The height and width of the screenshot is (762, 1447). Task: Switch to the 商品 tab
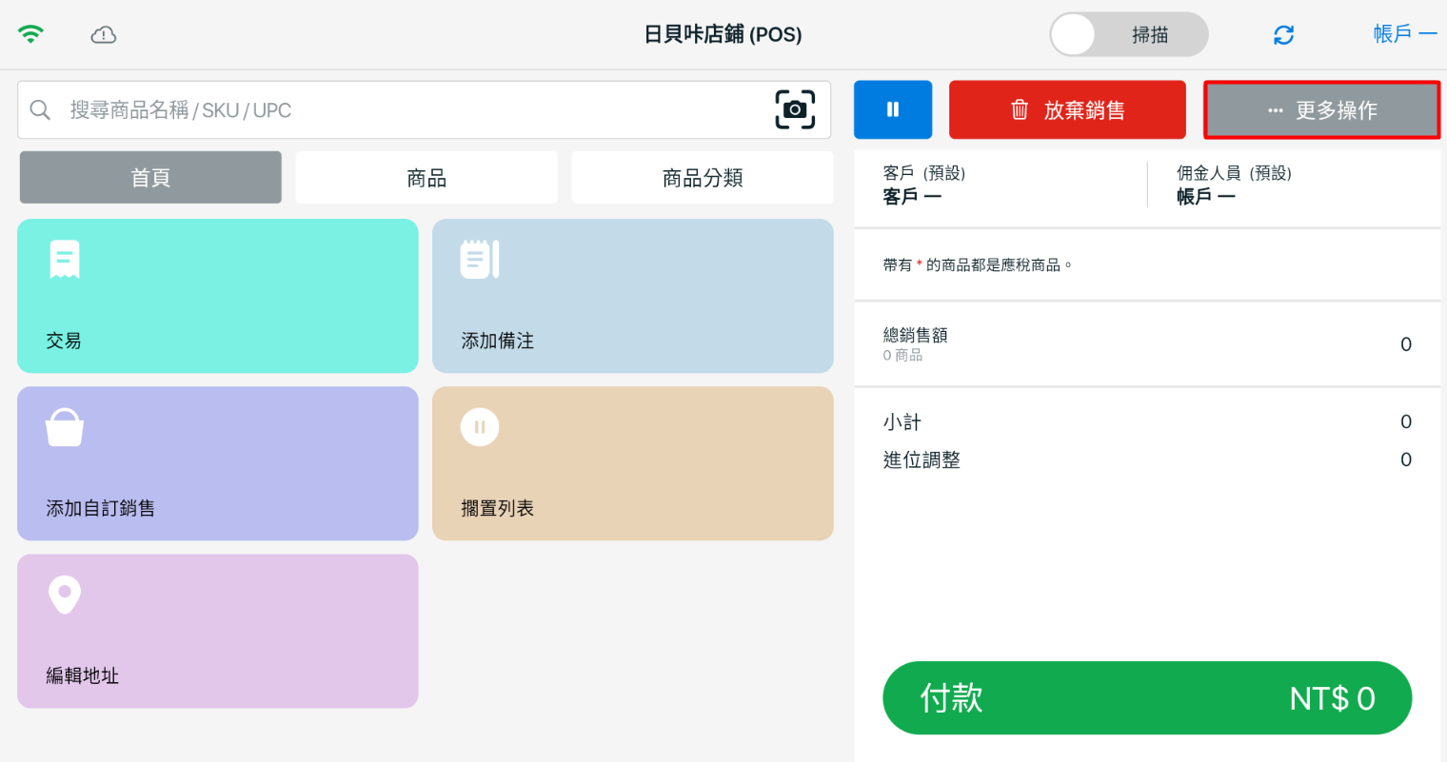point(426,178)
